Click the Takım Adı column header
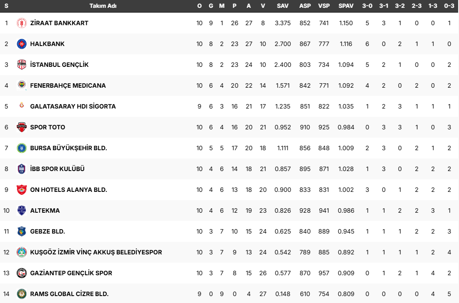The image size is (459, 303). tap(103, 6)
